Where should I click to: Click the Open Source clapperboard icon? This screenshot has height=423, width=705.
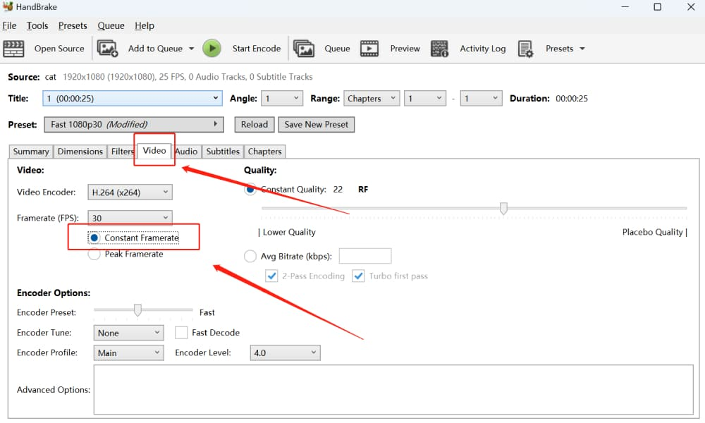click(x=13, y=49)
